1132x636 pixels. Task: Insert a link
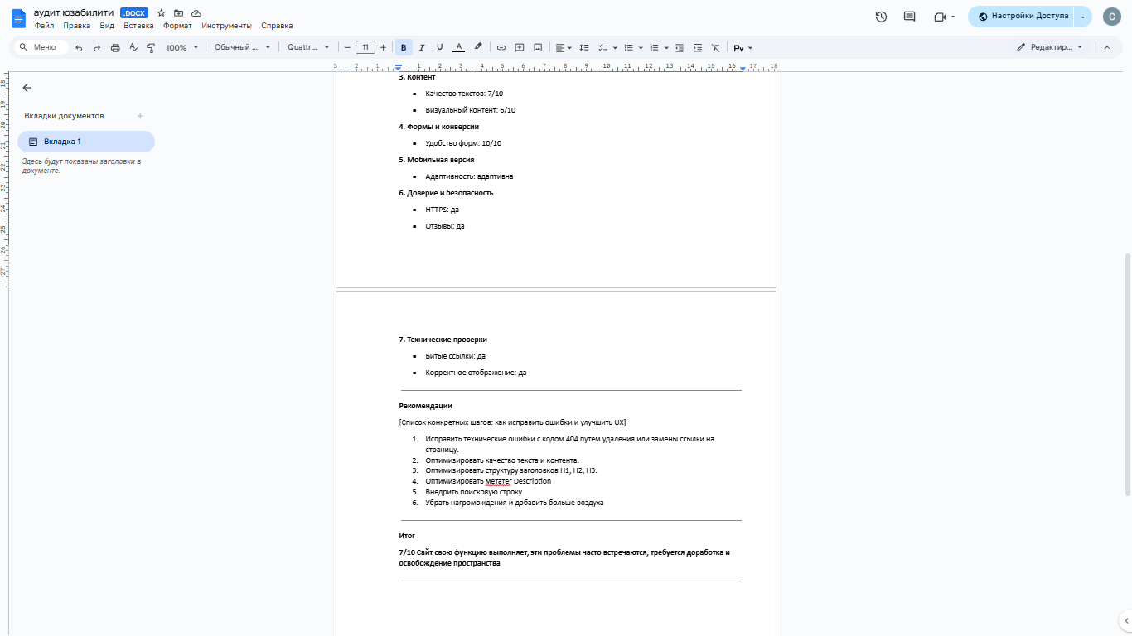point(501,48)
